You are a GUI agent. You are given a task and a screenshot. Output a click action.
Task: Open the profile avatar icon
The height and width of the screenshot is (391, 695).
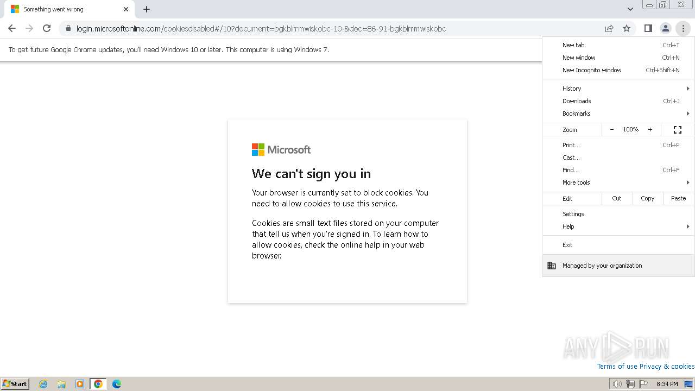click(x=665, y=28)
